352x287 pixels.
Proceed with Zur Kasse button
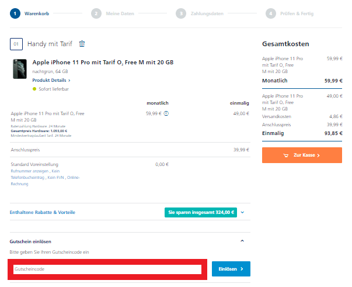[x=302, y=155]
